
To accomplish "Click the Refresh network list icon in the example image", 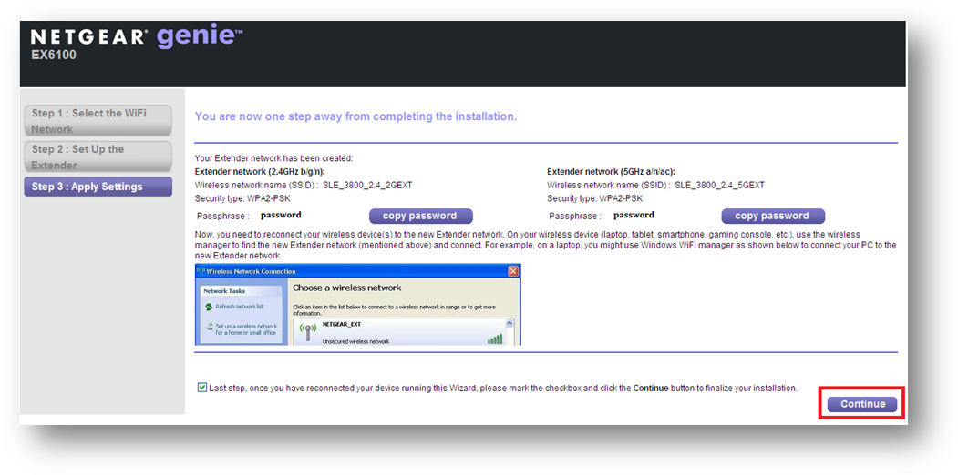I will (209, 307).
